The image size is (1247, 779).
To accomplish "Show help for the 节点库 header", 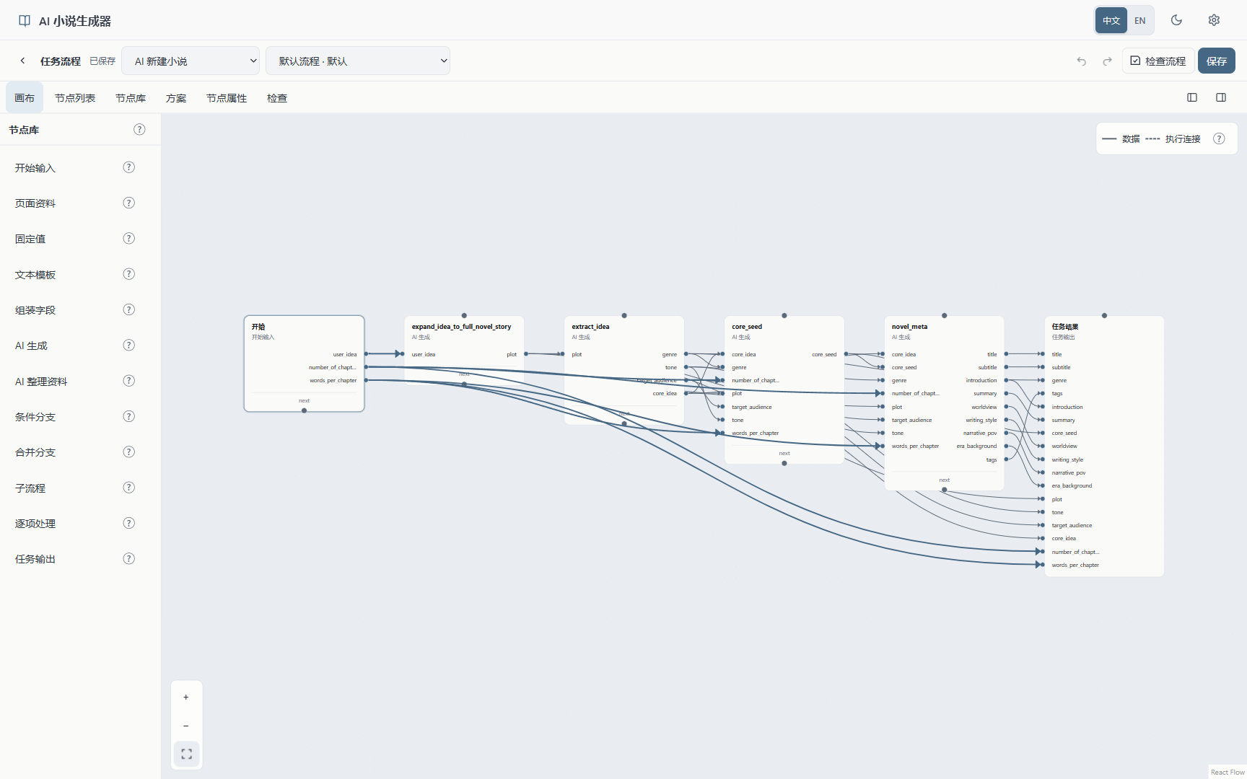I will tap(139, 130).
